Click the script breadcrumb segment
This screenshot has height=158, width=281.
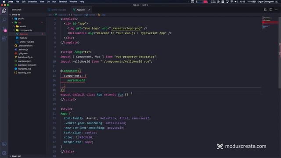[90, 15]
